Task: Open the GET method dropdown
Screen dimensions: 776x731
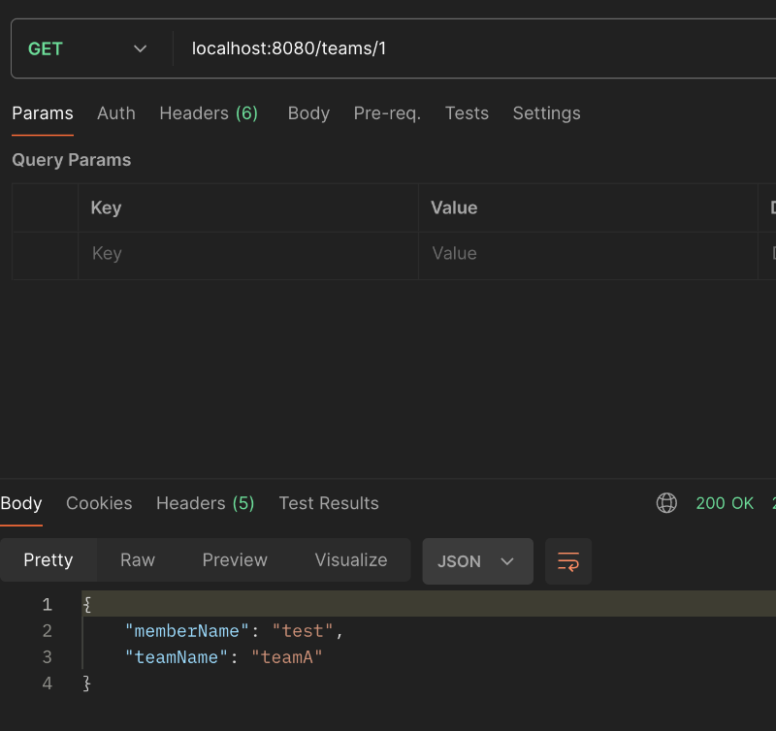Action: pos(87,48)
